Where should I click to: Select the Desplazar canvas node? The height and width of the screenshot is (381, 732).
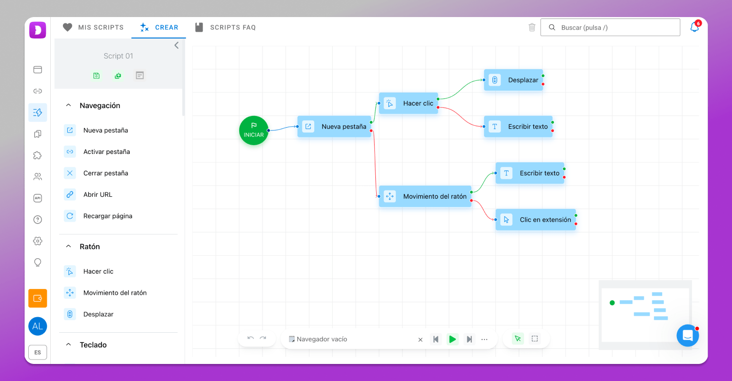coord(513,80)
